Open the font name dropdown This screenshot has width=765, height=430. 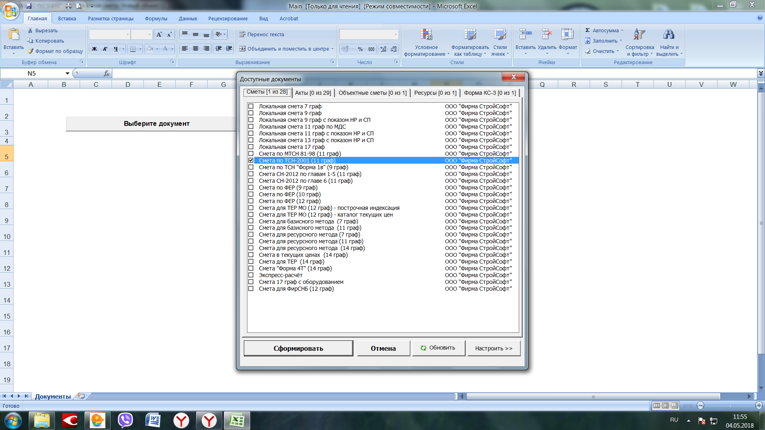coord(127,35)
